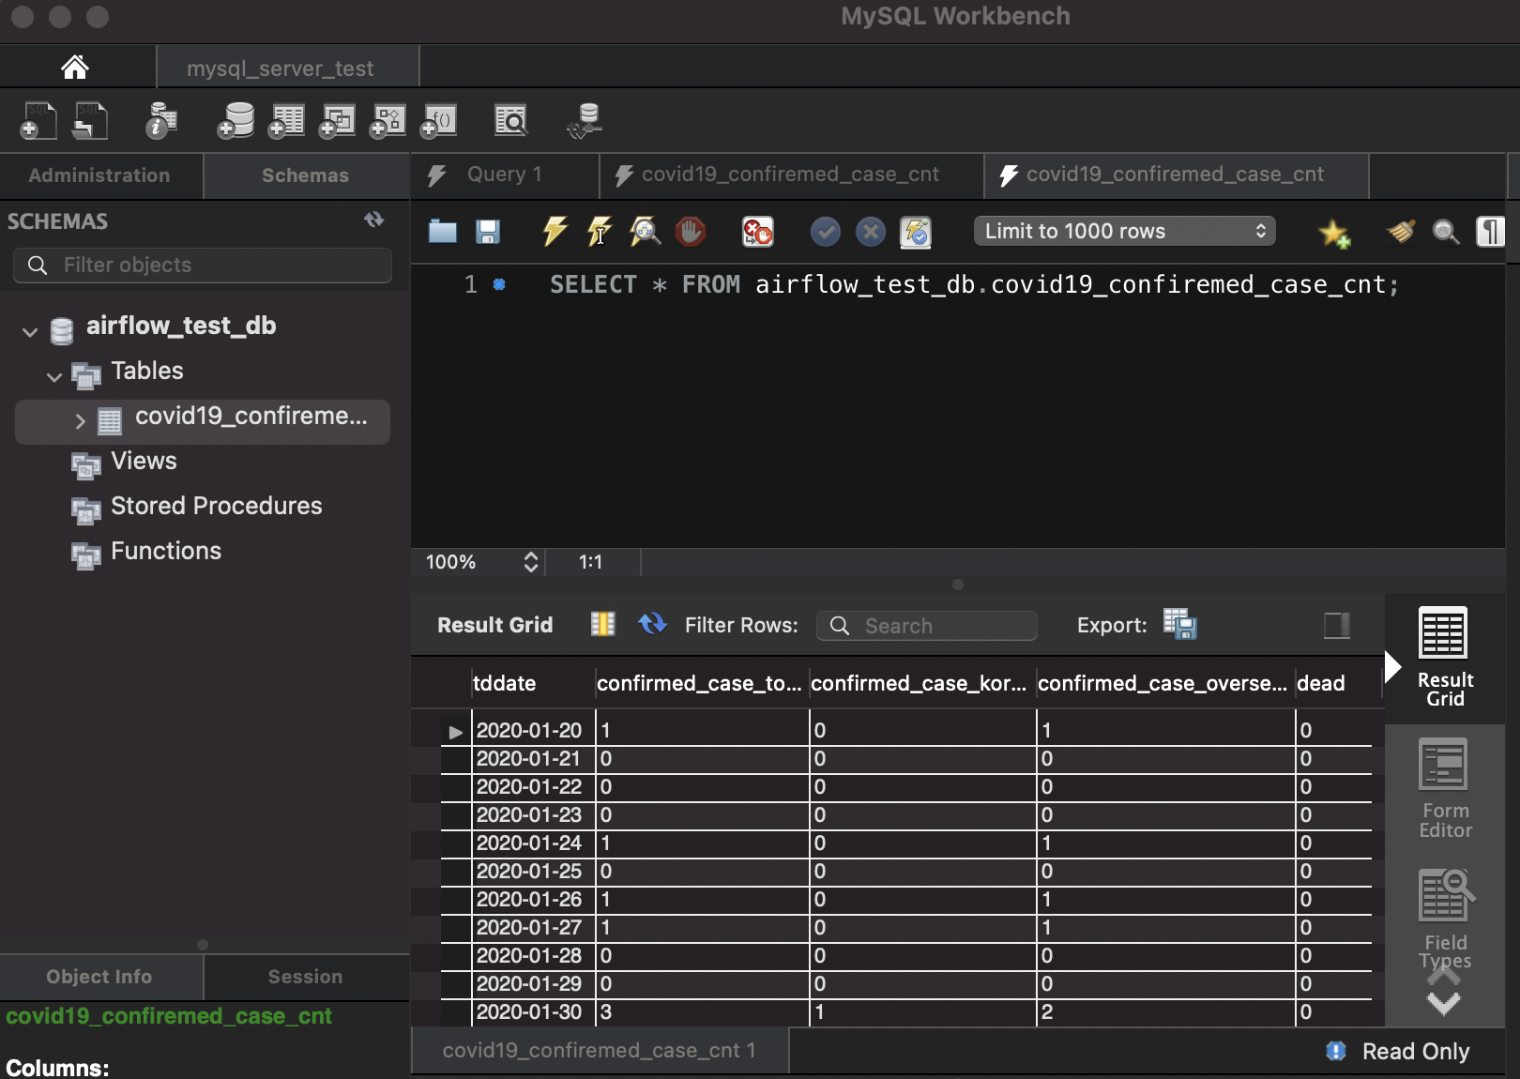
Task: Sort by tddate column header
Action: (x=532, y=683)
